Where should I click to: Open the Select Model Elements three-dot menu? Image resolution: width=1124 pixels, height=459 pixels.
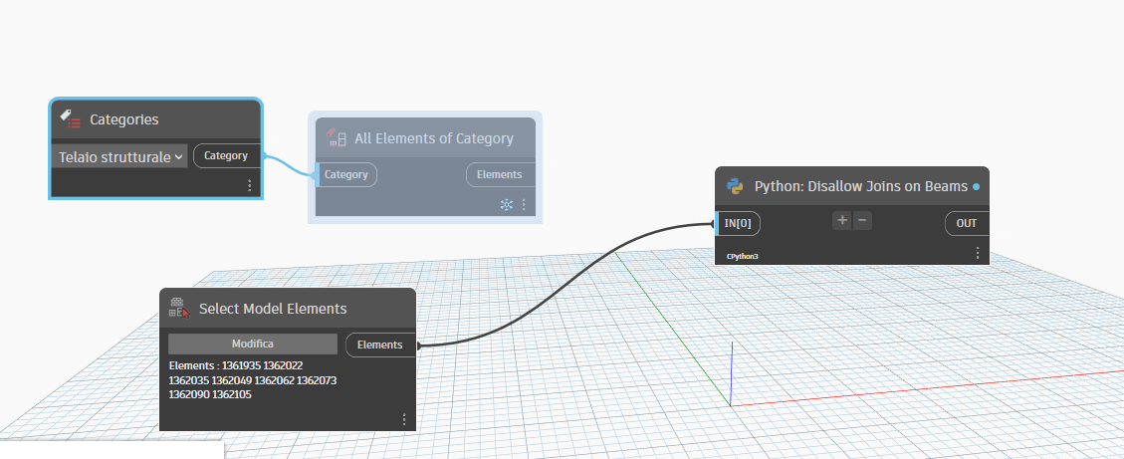pyautogui.click(x=404, y=419)
